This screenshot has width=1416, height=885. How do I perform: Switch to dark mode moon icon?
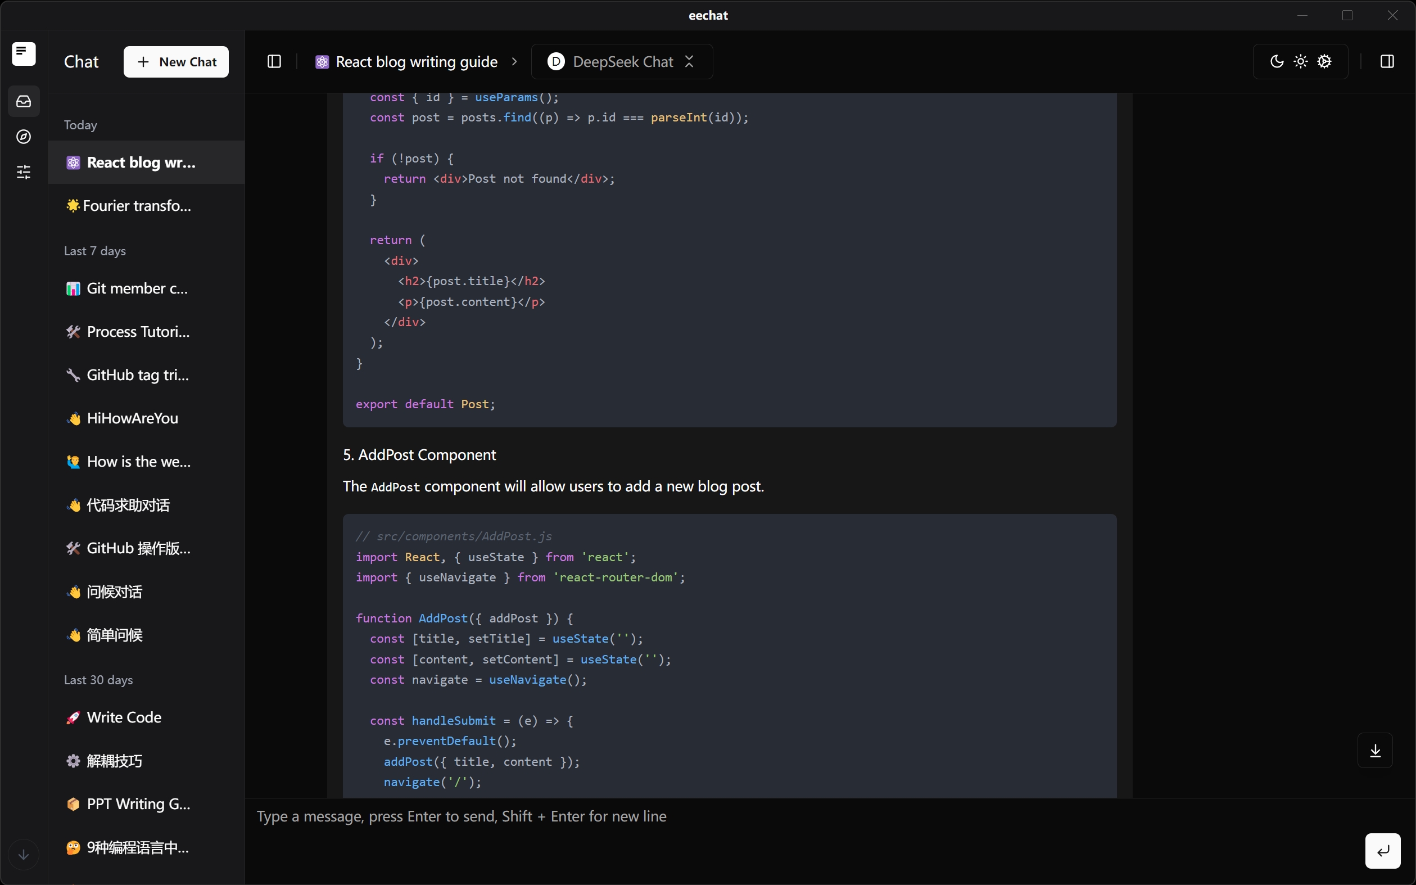[x=1277, y=61]
